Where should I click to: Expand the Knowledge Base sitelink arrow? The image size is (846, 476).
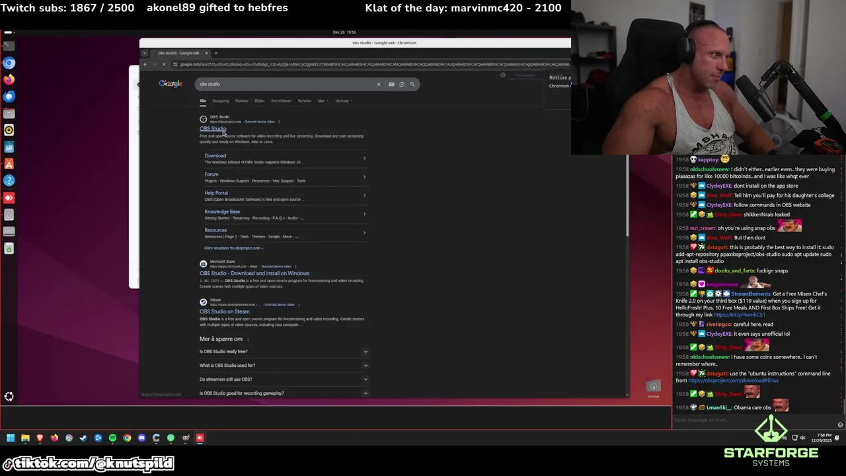(364, 214)
